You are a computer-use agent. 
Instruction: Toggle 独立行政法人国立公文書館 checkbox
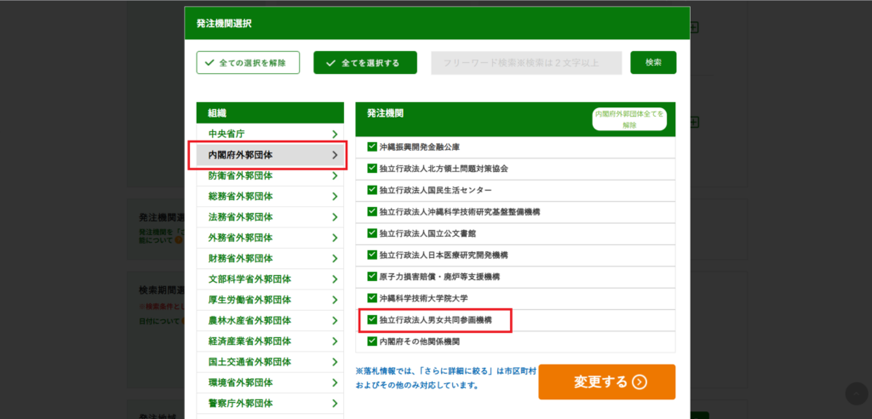372,232
